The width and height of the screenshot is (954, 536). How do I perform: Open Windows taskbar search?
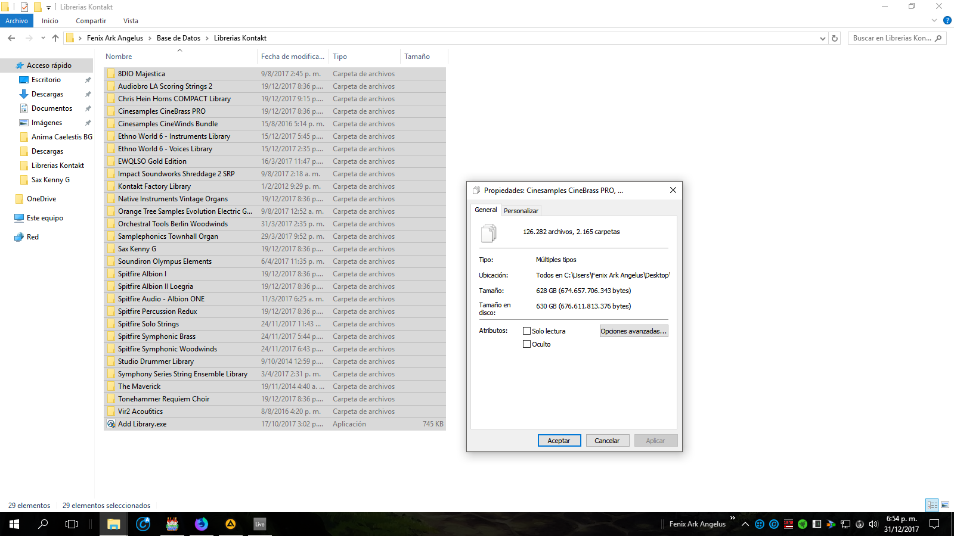43,524
